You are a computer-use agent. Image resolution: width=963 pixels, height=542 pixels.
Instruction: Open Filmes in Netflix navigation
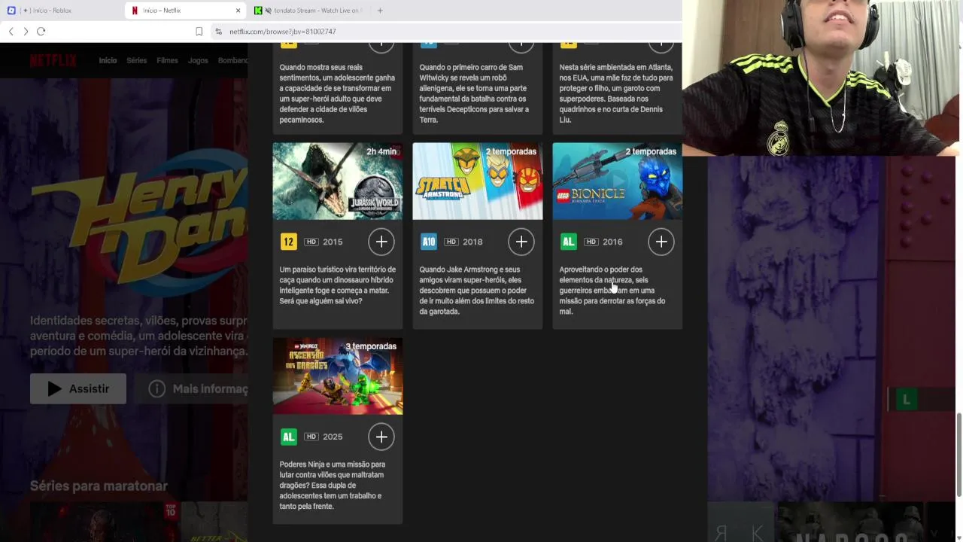pos(167,60)
